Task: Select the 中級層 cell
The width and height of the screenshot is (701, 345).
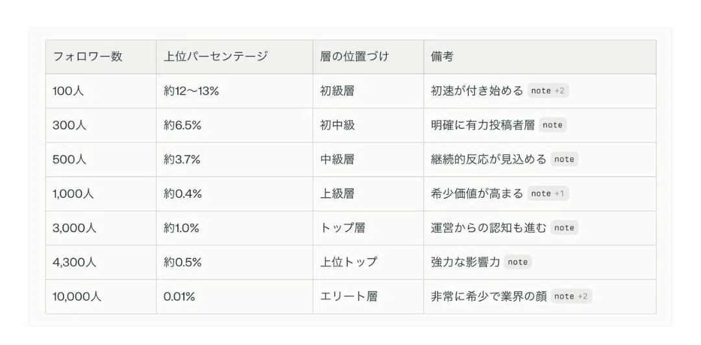Action: pyautogui.click(x=369, y=160)
